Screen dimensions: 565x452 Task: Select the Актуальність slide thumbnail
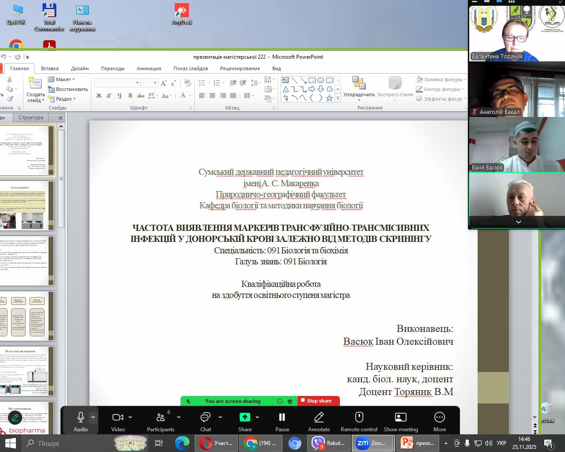click(26, 206)
